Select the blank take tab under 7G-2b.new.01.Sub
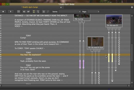 pos(92,50)
